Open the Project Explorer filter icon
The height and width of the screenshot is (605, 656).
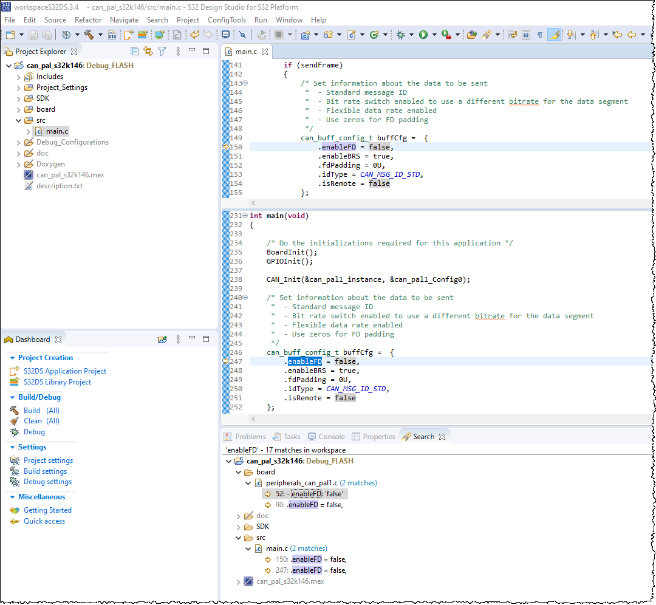point(162,52)
